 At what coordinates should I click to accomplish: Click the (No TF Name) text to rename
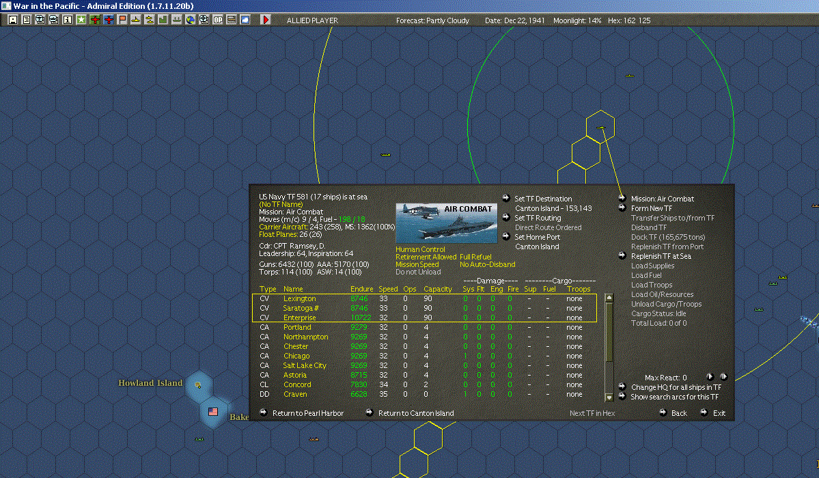[x=281, y=204]
